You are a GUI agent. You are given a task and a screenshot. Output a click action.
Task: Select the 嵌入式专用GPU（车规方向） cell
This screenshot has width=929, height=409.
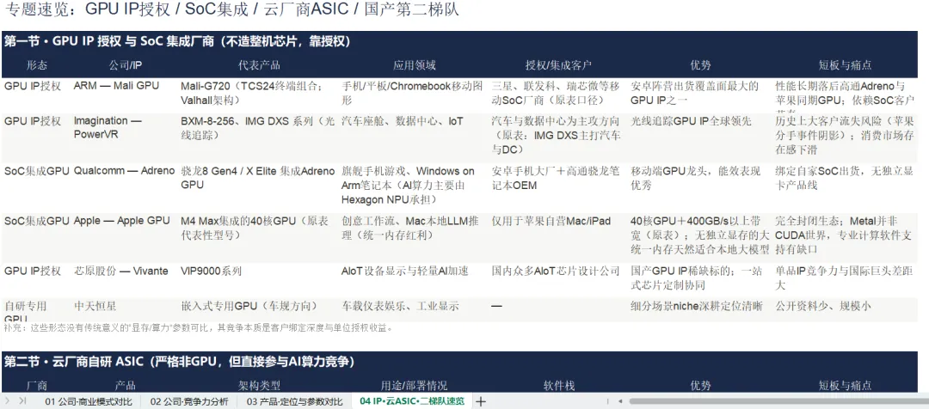pos(260,310)
